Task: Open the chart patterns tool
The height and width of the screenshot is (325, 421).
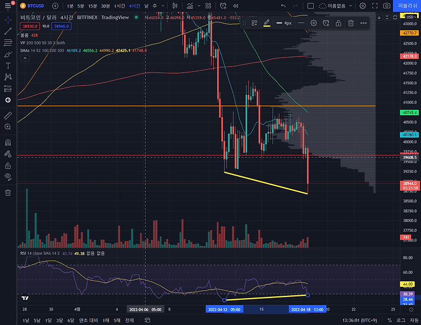Action: click(8, 77)
